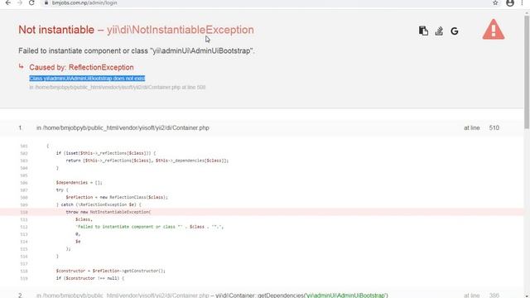Viewport: 530px width, 298px height.
Task: Click the page vertical scrollbar thumb
Action: 527,72
